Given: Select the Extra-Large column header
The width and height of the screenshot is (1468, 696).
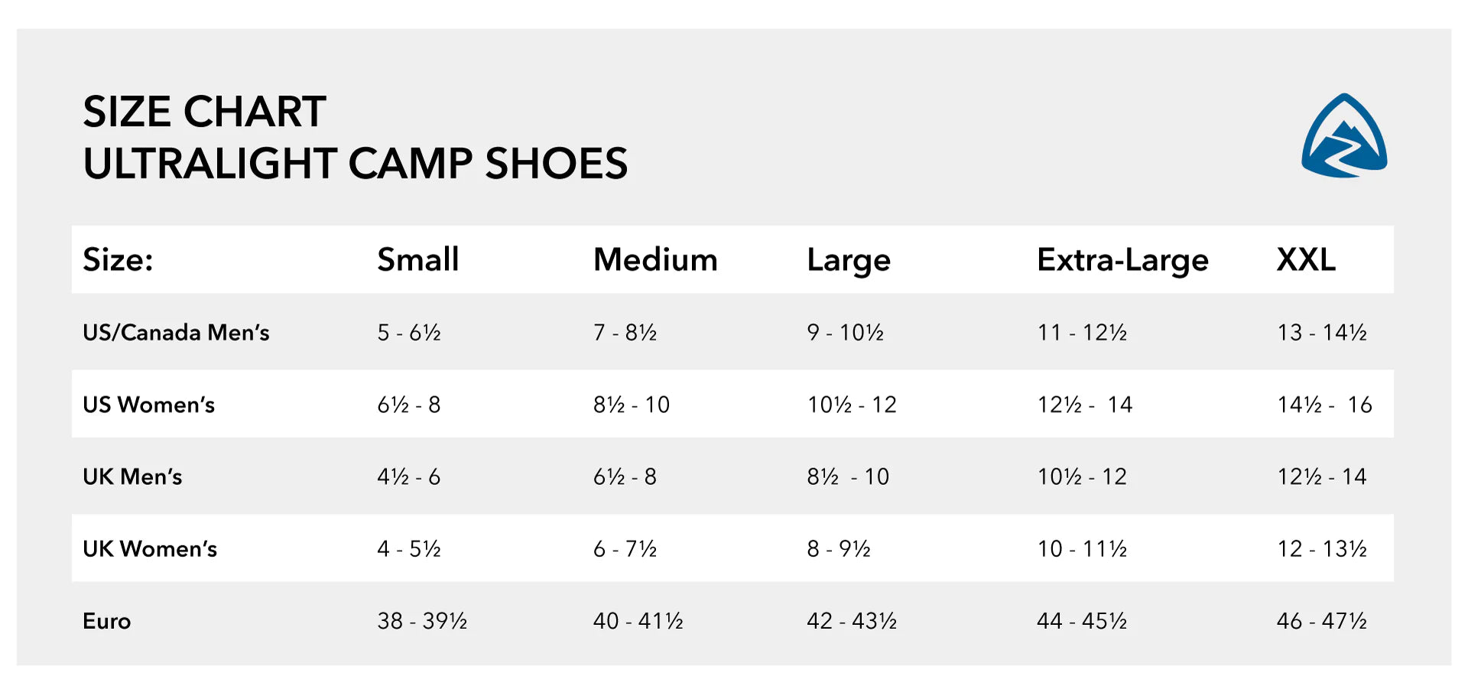Looking at the screenshot, I should point(1122,260).
